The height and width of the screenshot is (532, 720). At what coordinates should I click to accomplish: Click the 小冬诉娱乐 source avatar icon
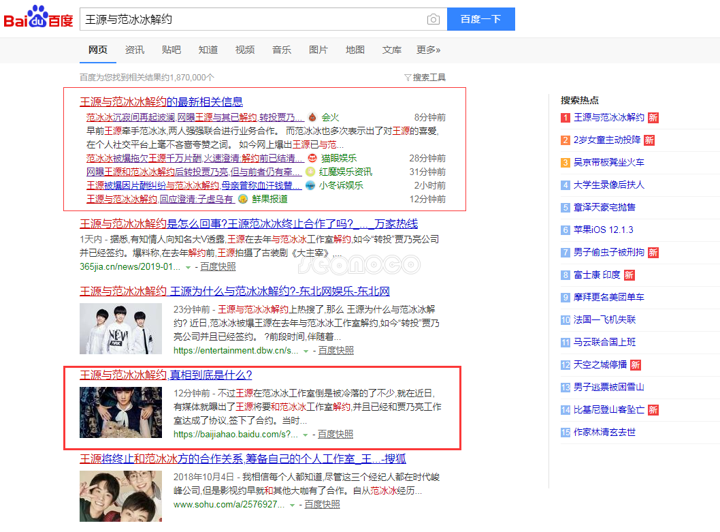pos(310,185)
